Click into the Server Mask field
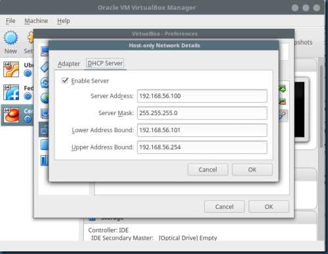The width and height of the screenshot is (328, 254). (x=202, y=113)
